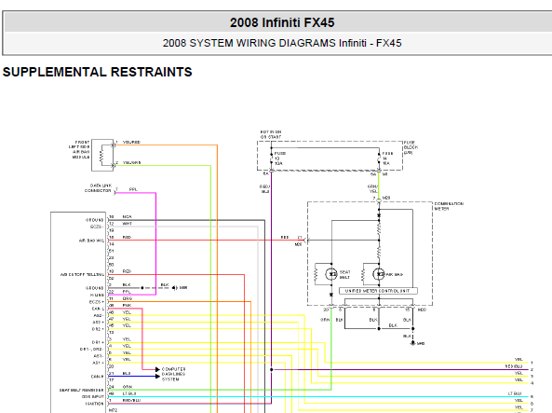Click the 'IGNITION' terminal label
Screen dimensions: 552x413
point(94,404)
